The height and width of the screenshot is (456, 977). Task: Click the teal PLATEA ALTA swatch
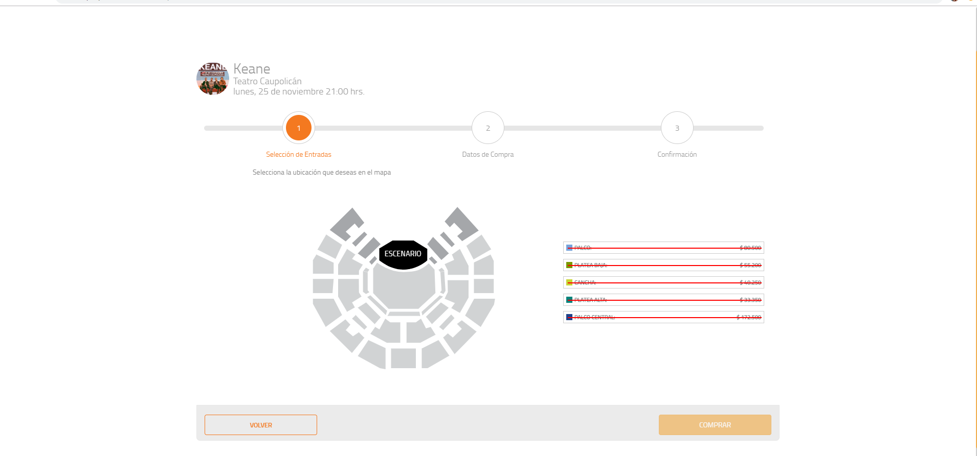[569, 300]
